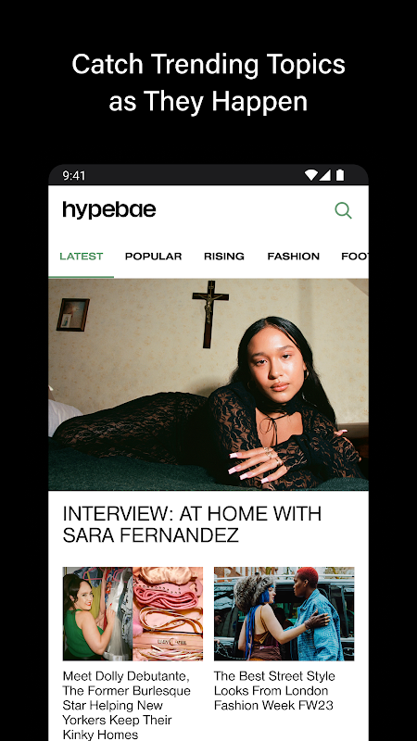Open Best Street Style Looks London article
This screenshot has width=417, height=741.
tap(274, 690)
